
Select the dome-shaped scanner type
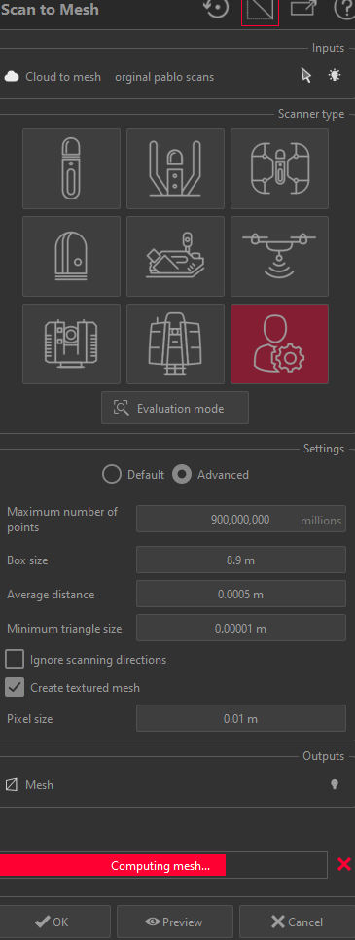click(x=71, y=256)
